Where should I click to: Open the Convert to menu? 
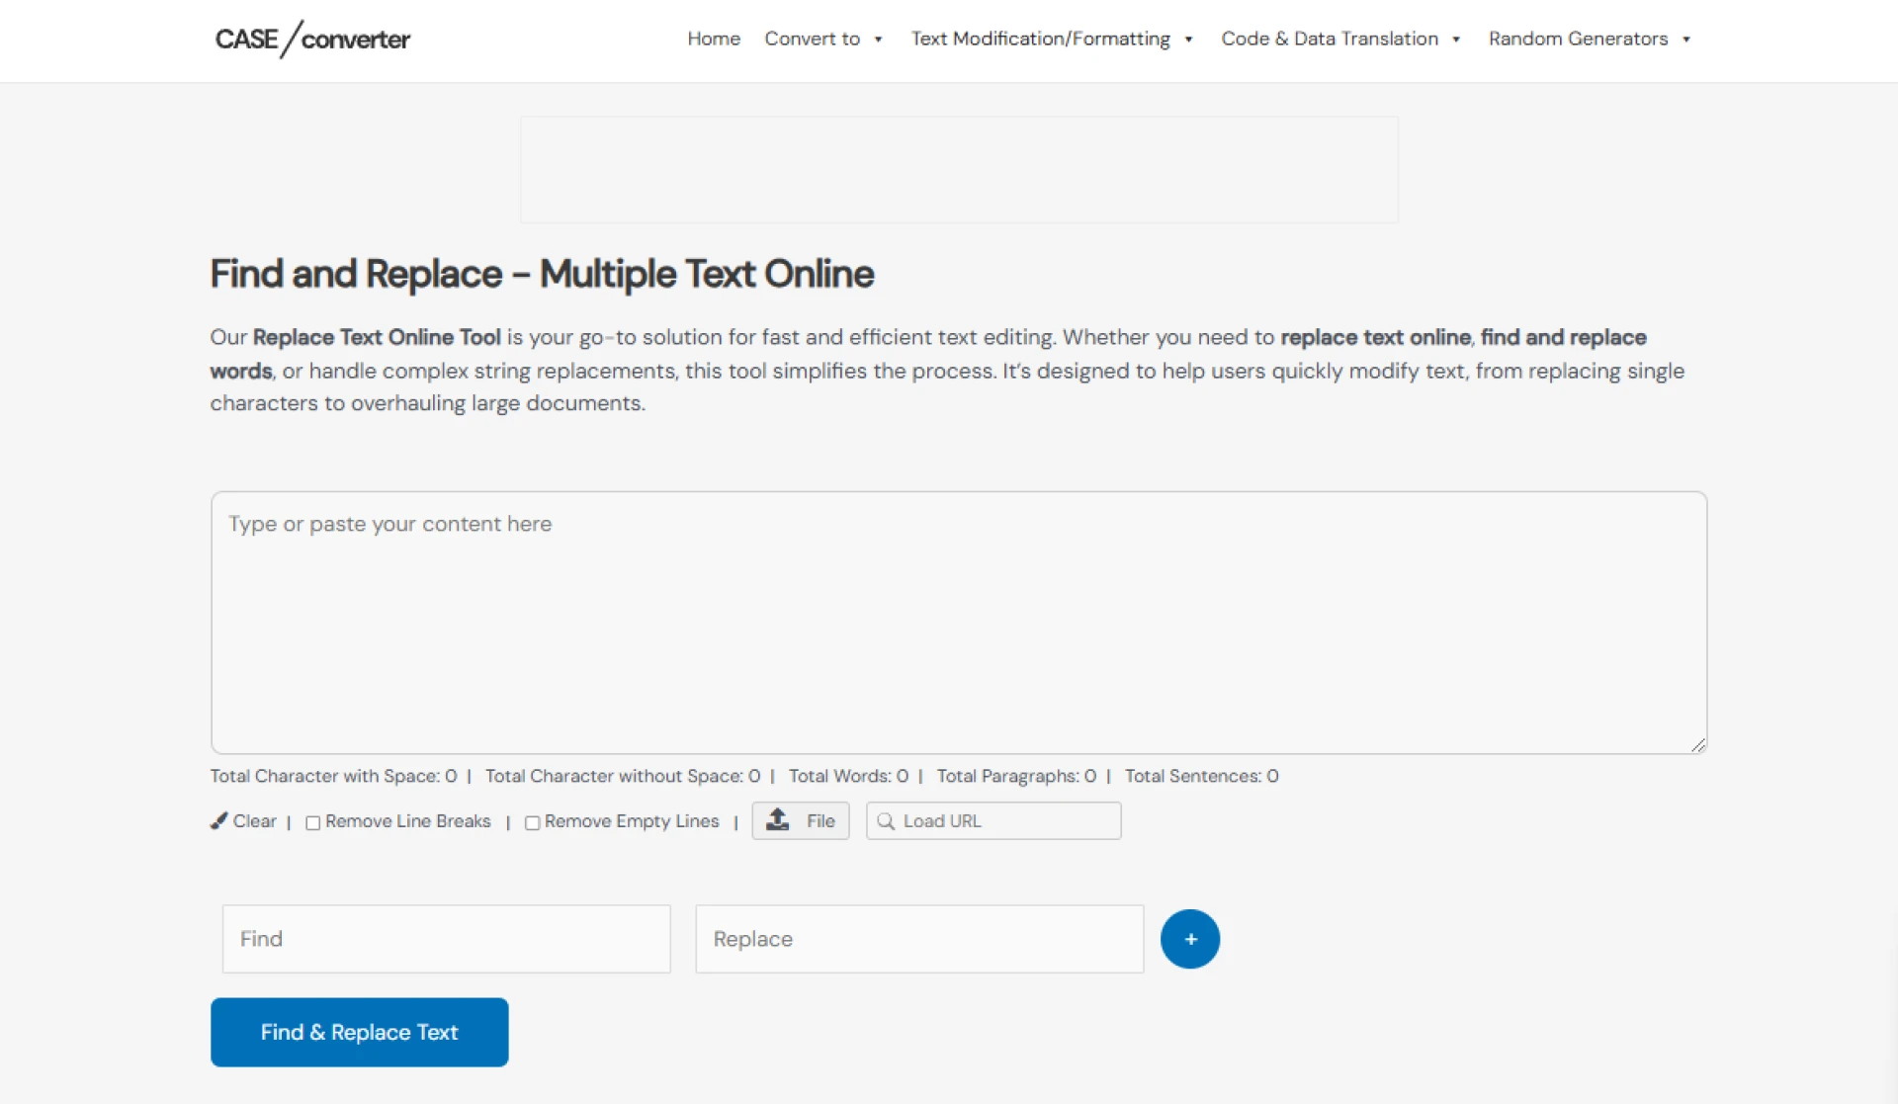click(813, 39)
